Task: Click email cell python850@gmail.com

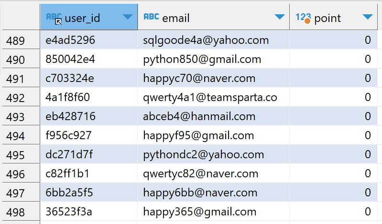Action: pyautogui.click(x=214, y=59)
